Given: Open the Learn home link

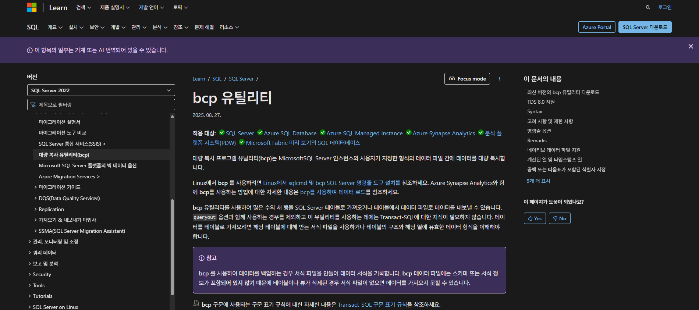Looking at the screenshot, I should coord(58,8).
